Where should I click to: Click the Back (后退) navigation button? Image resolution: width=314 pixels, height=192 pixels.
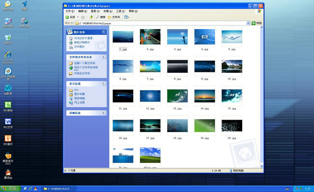pos(71,17)
